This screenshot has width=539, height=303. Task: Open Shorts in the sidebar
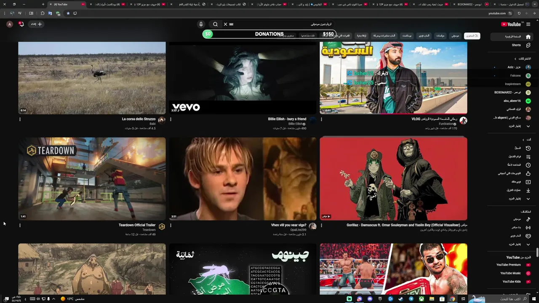click(x=512, y=45)
